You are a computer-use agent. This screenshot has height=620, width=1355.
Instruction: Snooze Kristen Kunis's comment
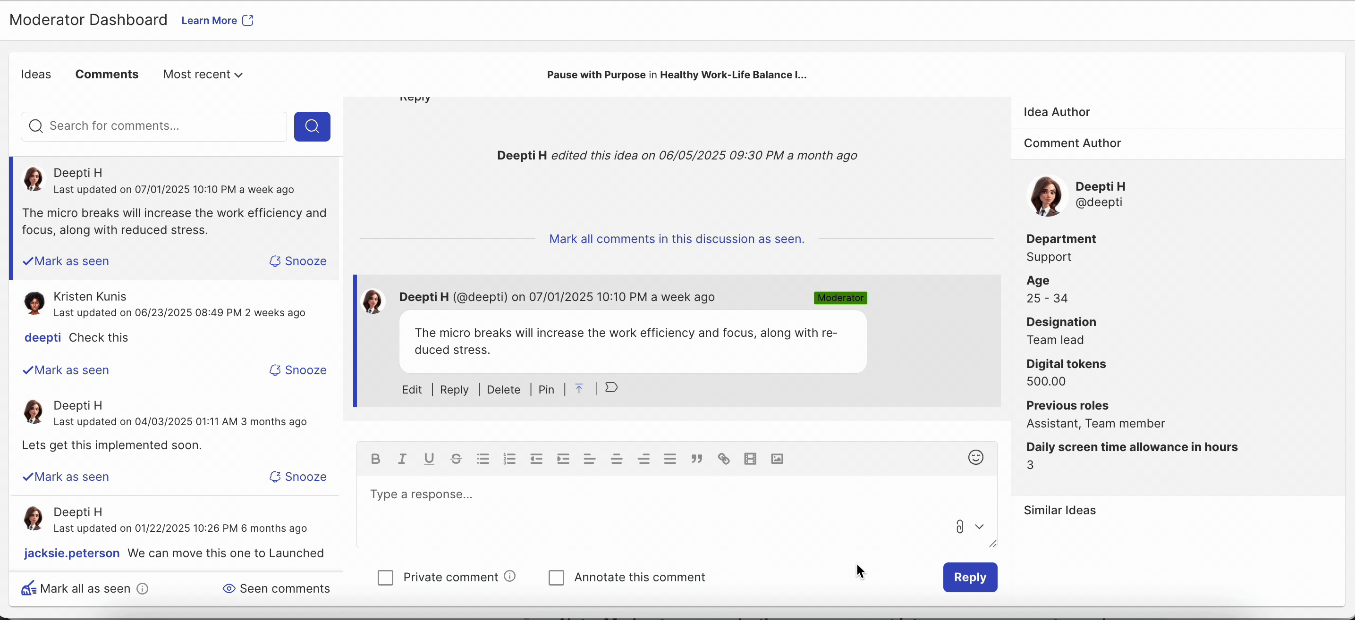[x=298, y=369]
